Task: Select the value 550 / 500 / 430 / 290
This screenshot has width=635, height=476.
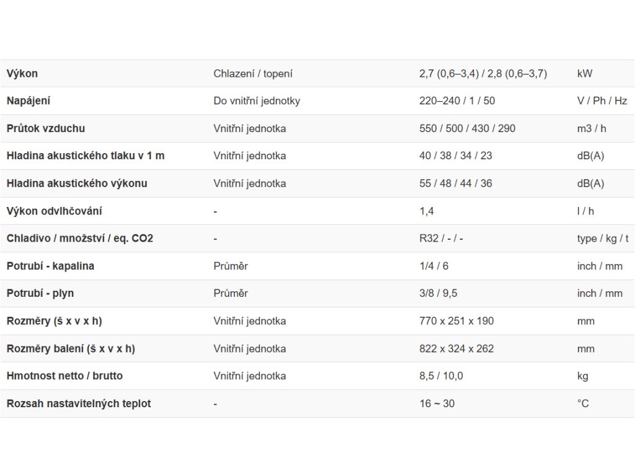Action: pyautogui.click(x=468, y=128)
